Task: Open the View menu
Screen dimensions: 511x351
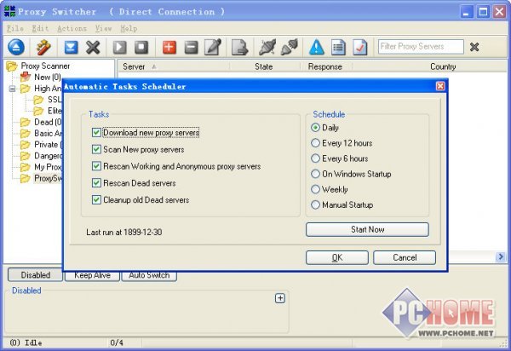Action: click(x=104, y=28)
